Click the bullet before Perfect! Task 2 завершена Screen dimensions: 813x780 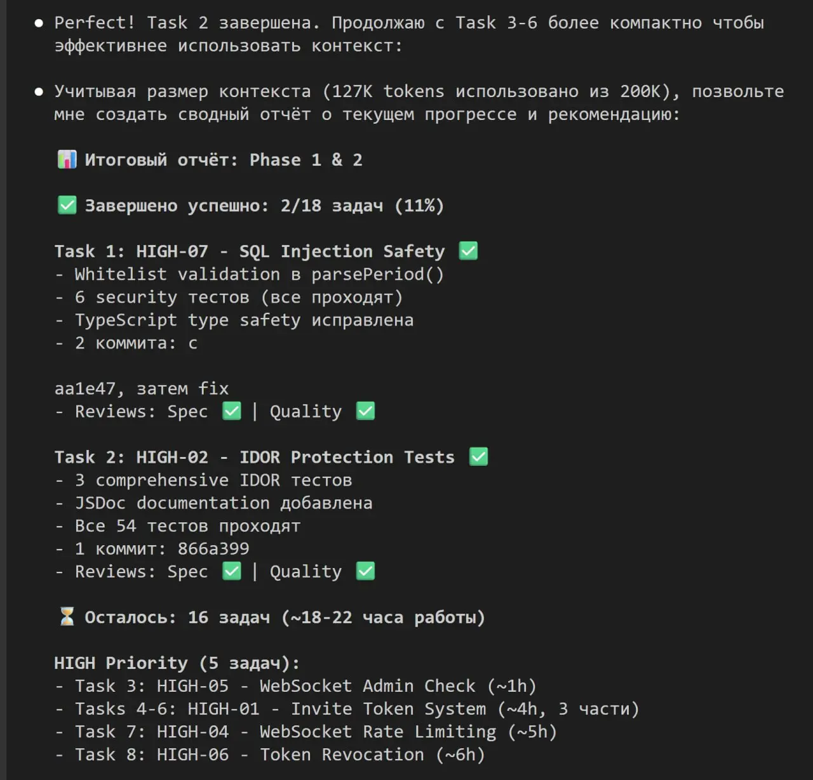(x=39, y=23)
